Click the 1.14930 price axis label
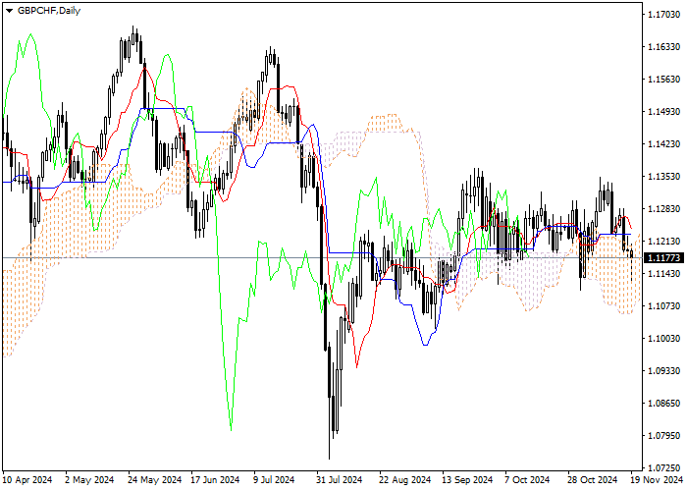 663,112
